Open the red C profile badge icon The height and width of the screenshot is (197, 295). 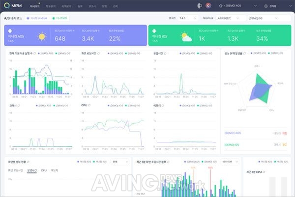click(x=208, y=5)
